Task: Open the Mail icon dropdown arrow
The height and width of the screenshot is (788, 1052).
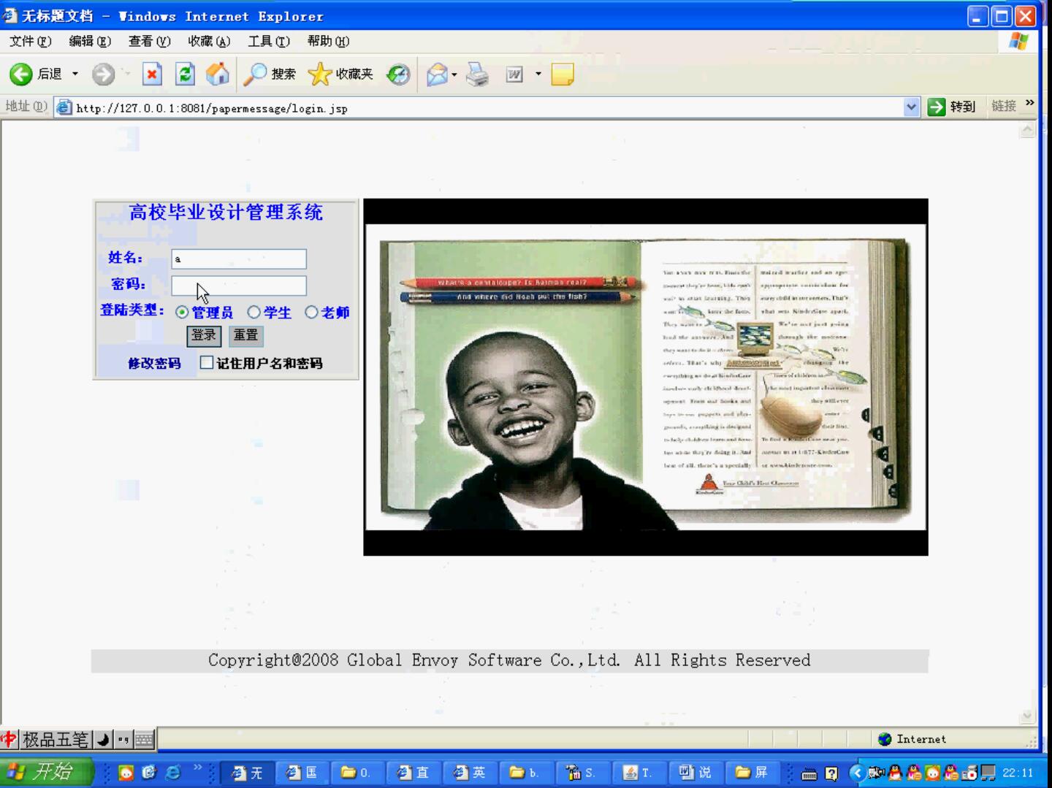Action: [454, 74]
